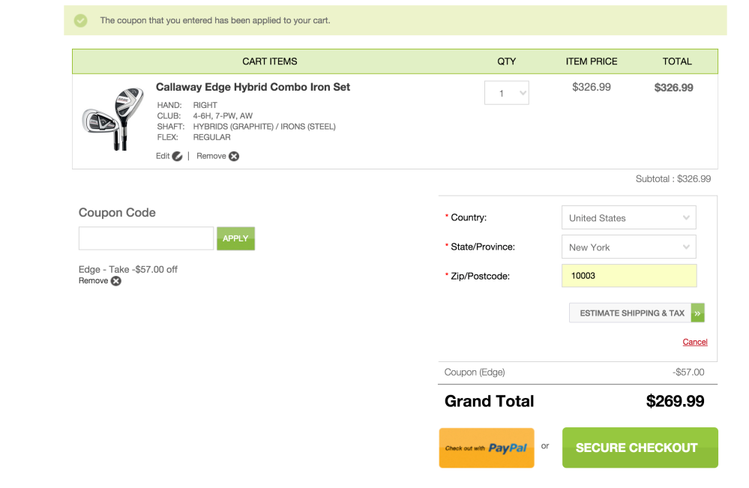Image resolution: width=749 pixels, height=488 pixels.
Task: Open the Callaway Edge Hybrid Combo Iron Set link
Action: (253, 87)
